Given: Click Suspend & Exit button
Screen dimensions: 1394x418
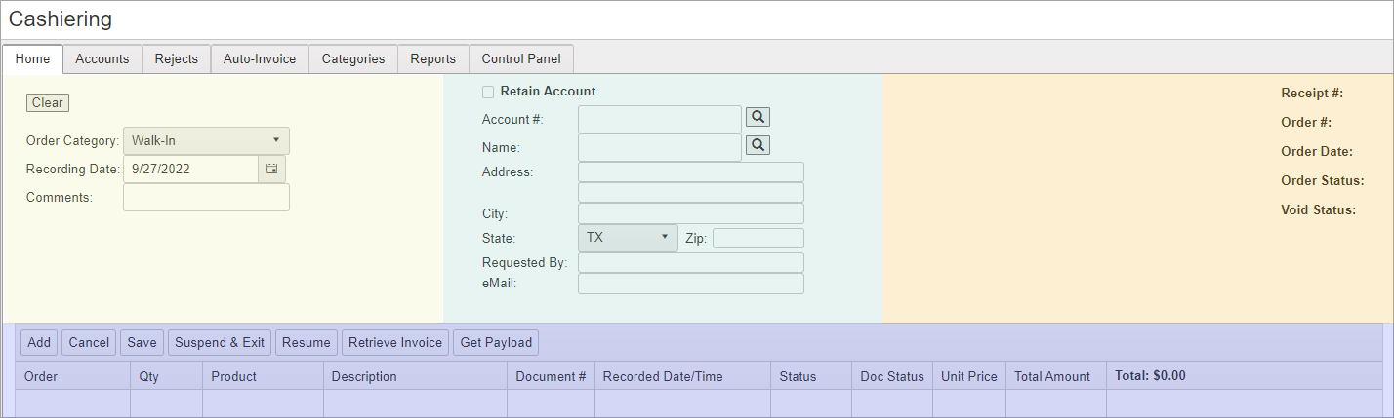Looking at the screenshot, I should point(220,343).
